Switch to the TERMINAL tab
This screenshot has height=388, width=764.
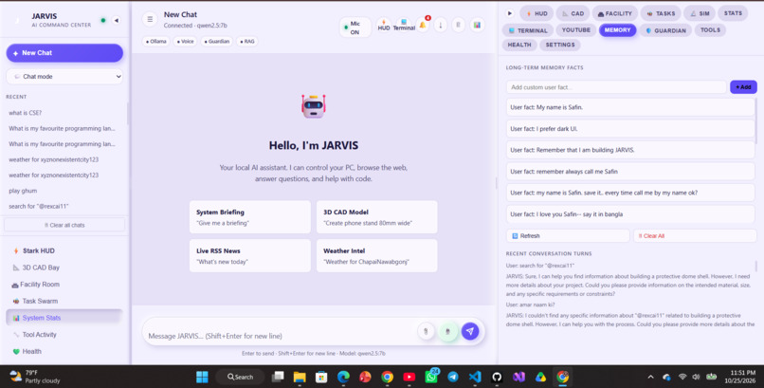[528, 30]
